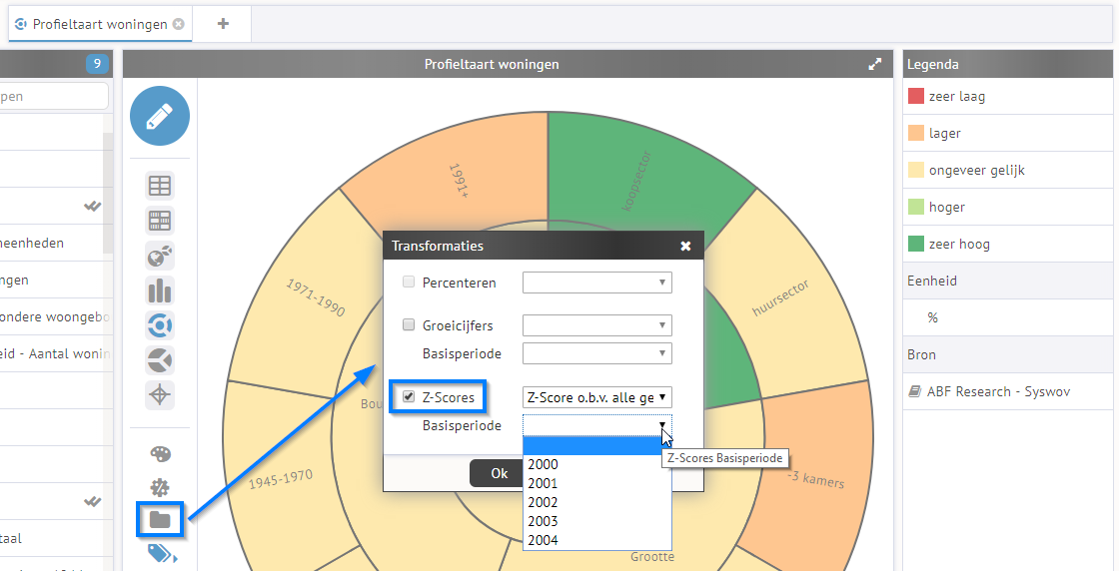
Task: Select 2001 from the Basisperiode list
Action: coord(597,483)
